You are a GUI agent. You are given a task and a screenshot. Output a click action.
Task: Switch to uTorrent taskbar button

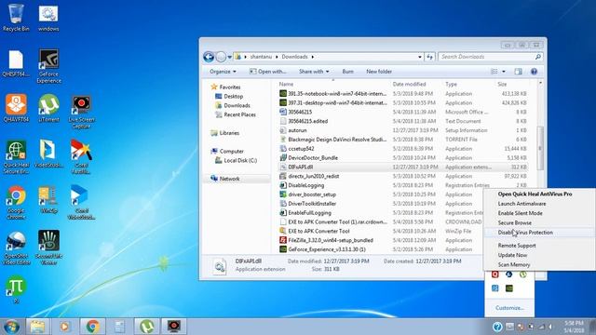point(147,327)
